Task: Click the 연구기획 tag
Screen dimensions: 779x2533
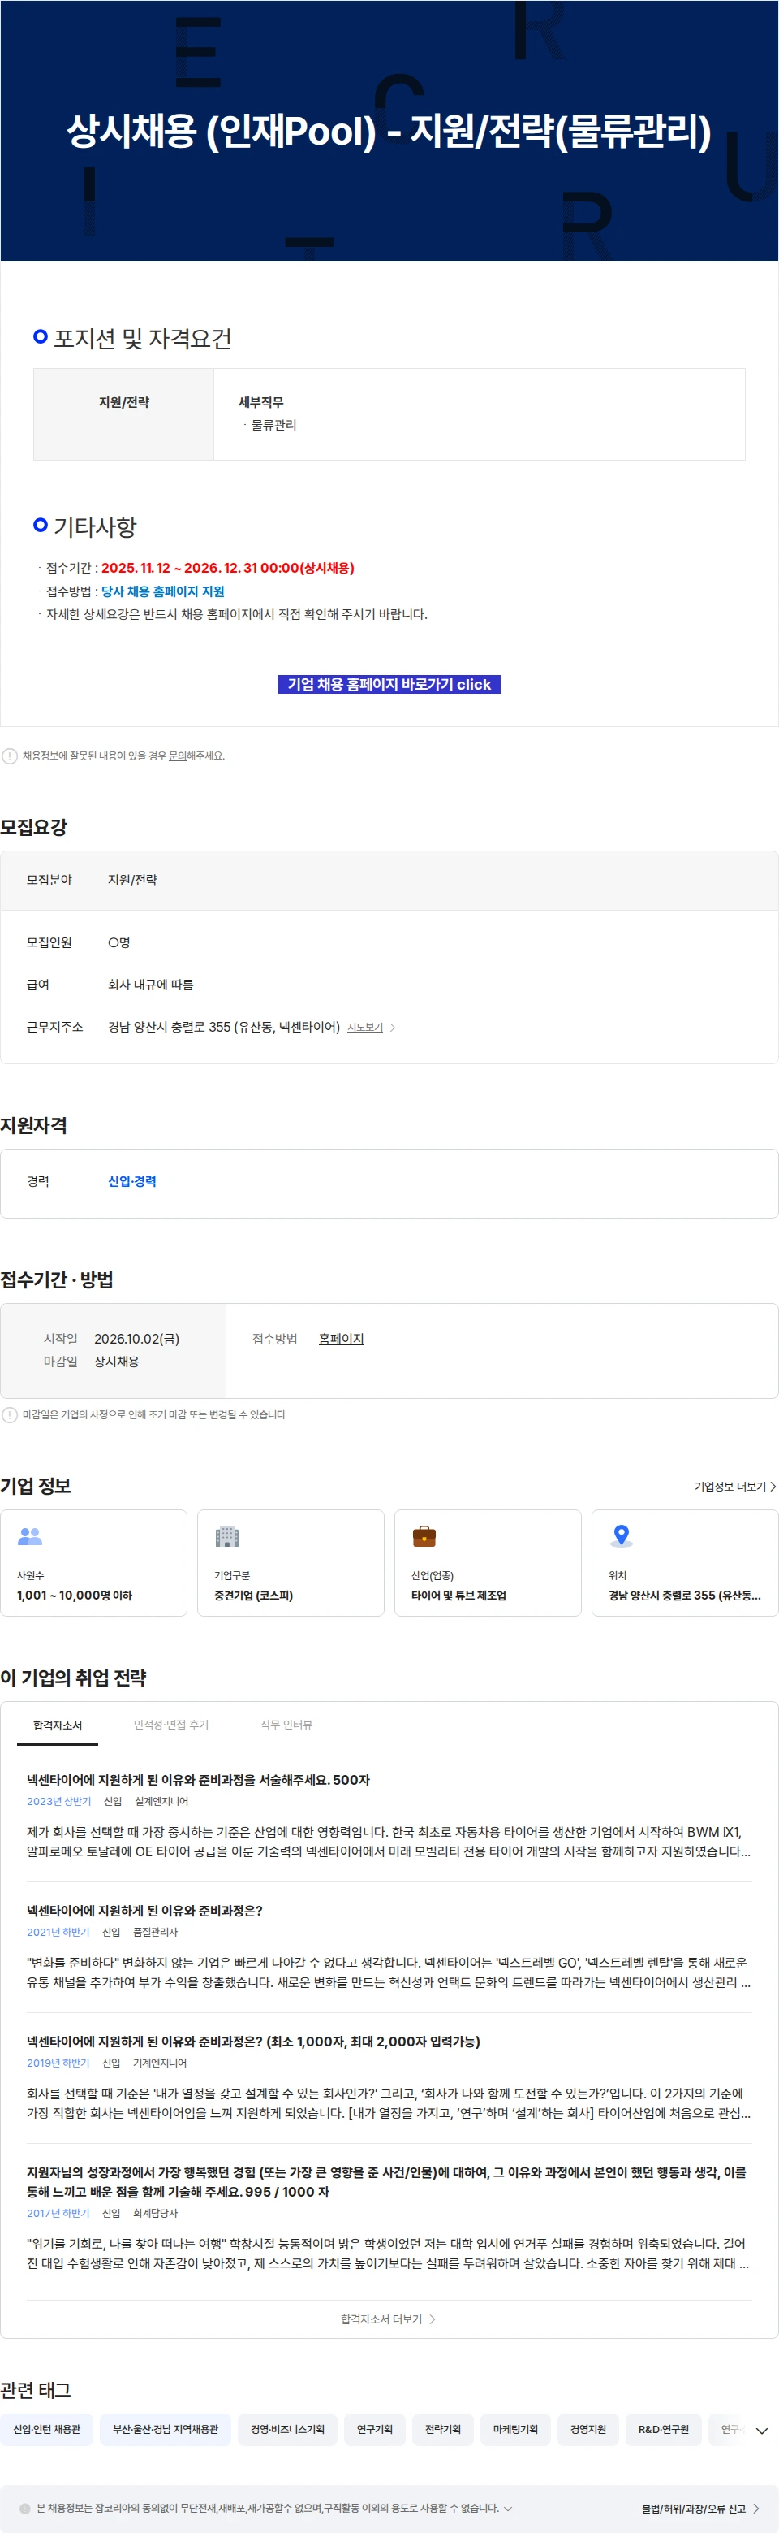Action: (375, 2430)
